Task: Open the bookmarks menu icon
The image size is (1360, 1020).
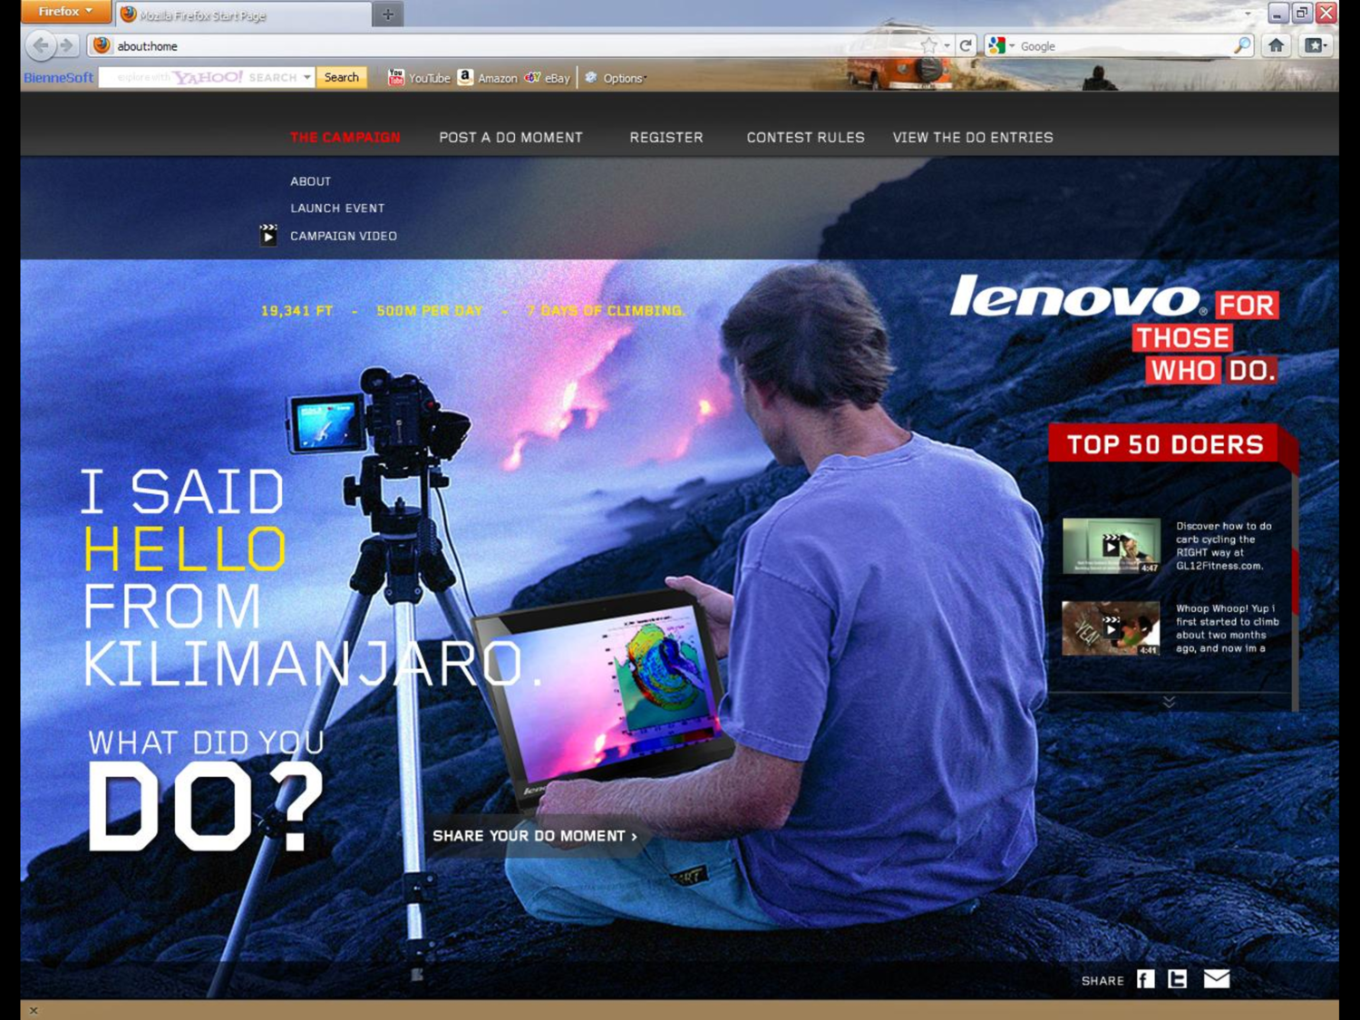Action: 1316,45
